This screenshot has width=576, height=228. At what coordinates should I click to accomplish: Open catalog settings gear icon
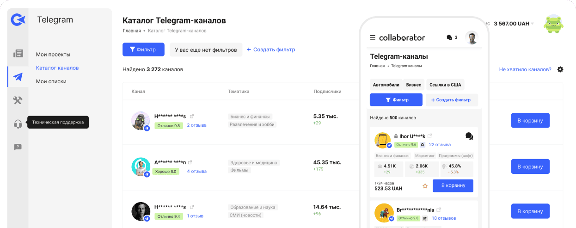click(x=560, y=69)
